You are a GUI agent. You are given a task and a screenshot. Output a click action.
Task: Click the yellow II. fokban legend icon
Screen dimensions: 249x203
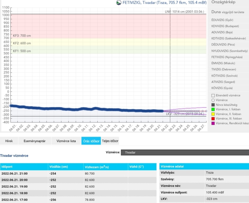pos(213,114)
